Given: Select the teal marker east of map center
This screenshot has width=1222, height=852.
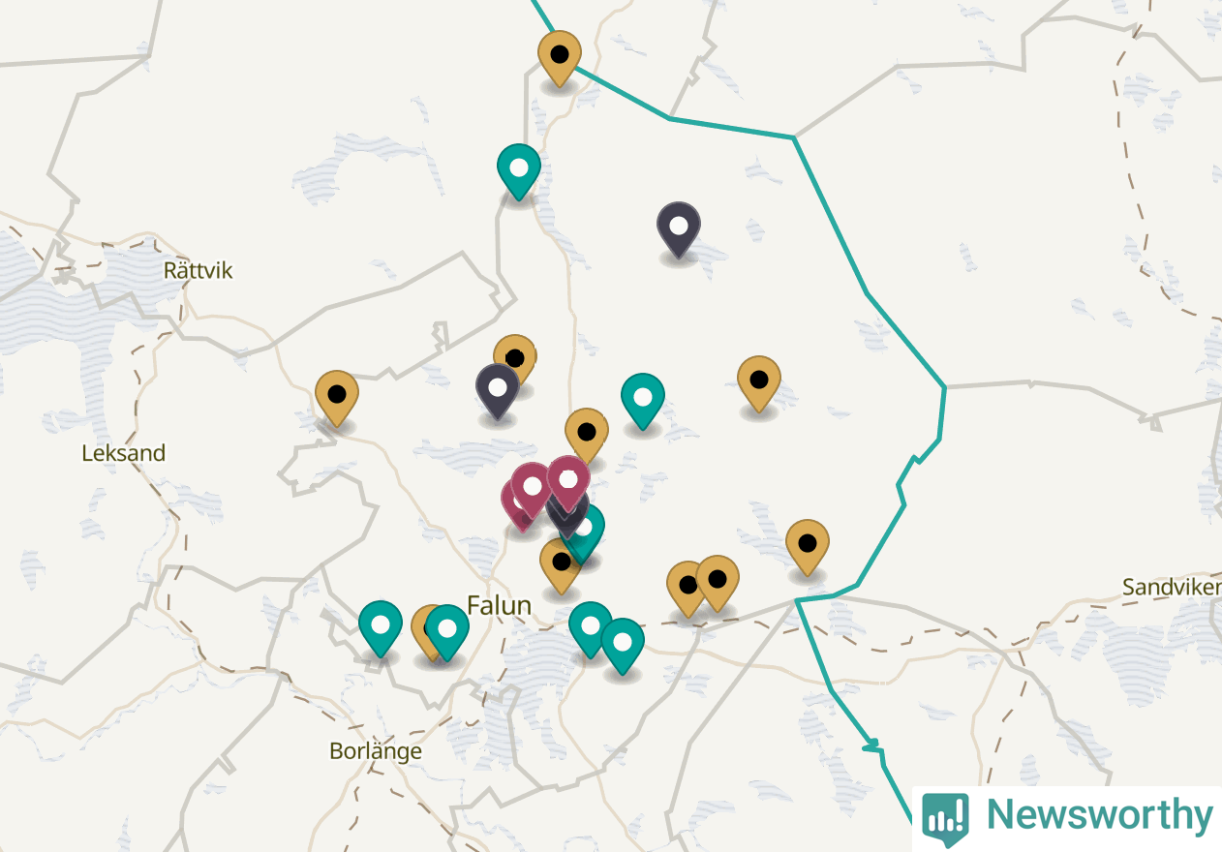Looking at the screenshot, I should coord(643,400).
